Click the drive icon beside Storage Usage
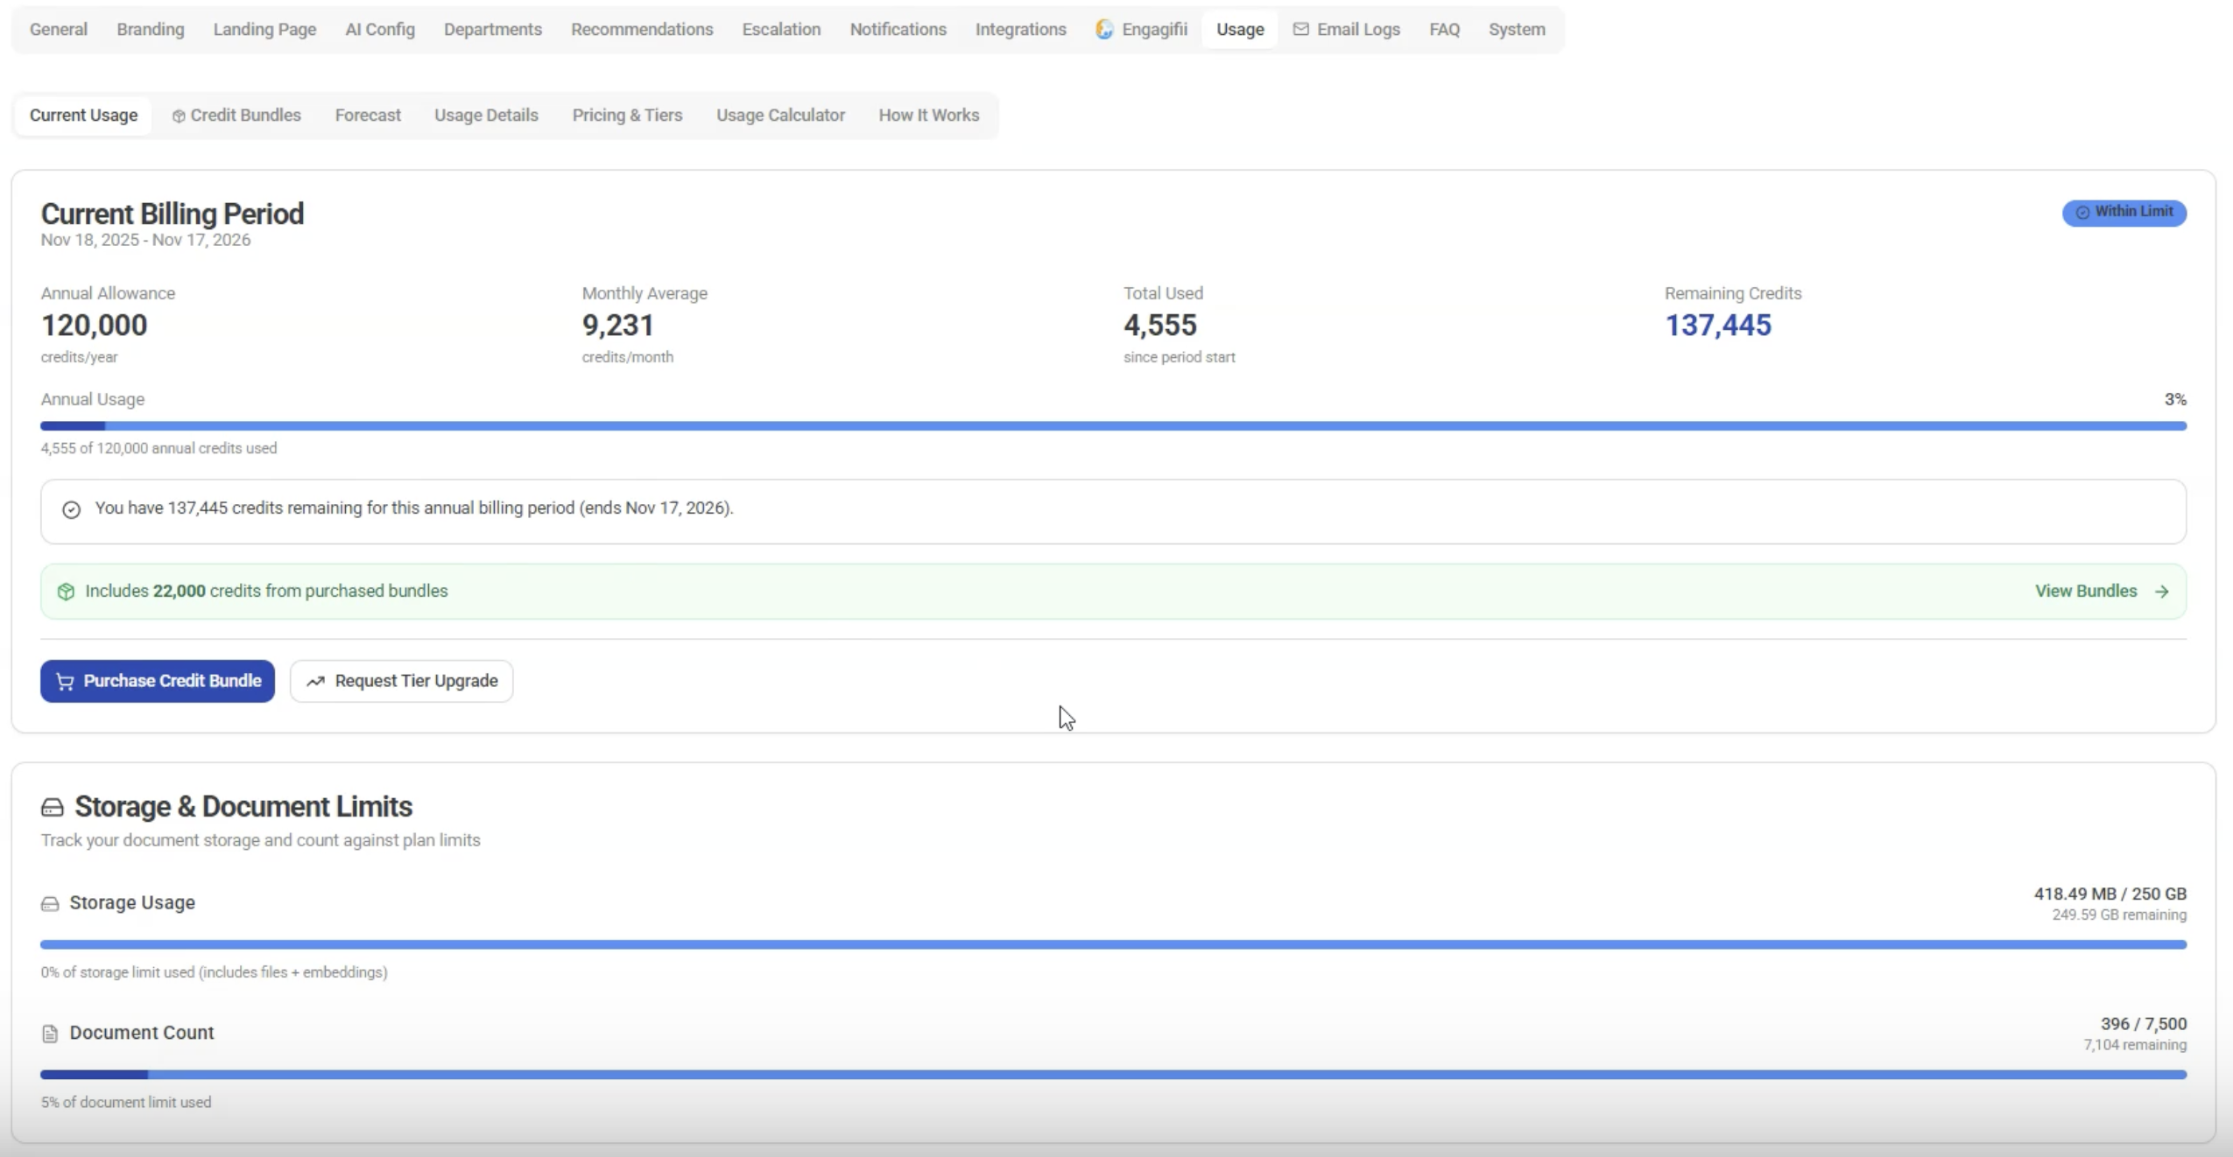The width and height of the screenshot is (2233, 1157). [x=50, y=903]
